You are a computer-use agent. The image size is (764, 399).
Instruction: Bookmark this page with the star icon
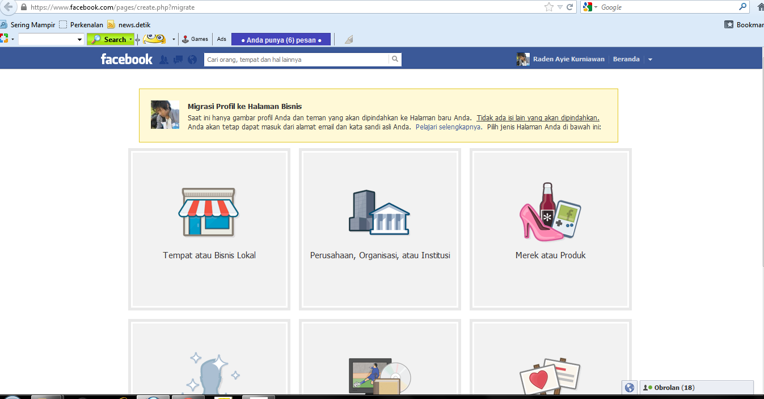548,7
